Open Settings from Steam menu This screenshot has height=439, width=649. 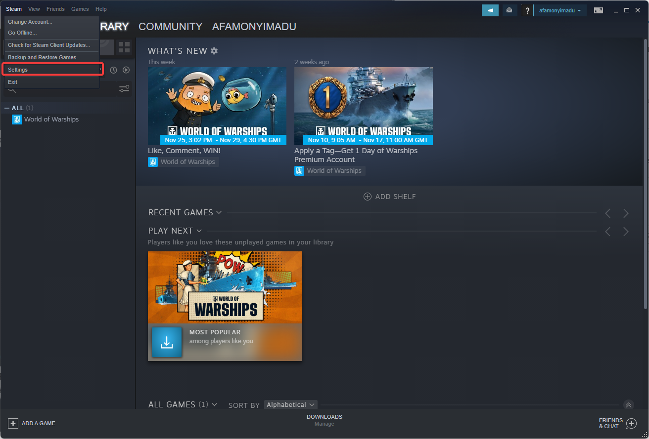point(52,70)
